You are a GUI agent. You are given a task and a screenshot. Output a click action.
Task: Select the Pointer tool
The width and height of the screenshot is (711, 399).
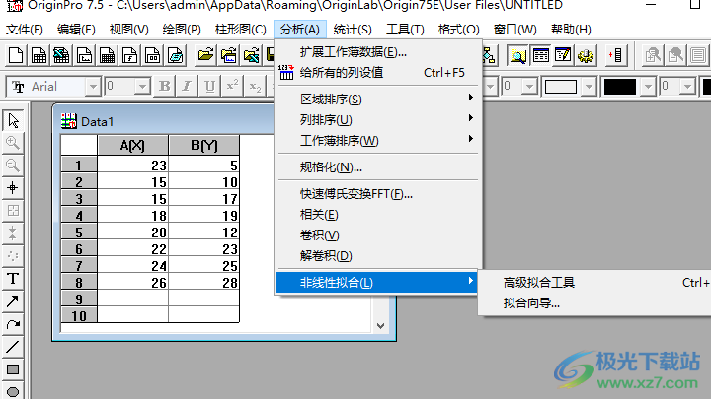coord(13,121)
